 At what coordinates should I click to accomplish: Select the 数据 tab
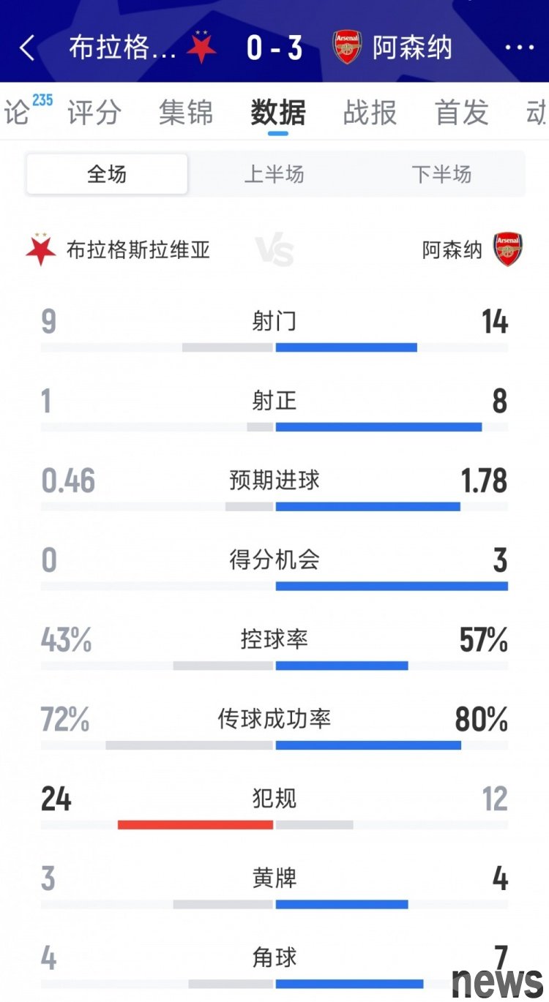click(278, 113)
